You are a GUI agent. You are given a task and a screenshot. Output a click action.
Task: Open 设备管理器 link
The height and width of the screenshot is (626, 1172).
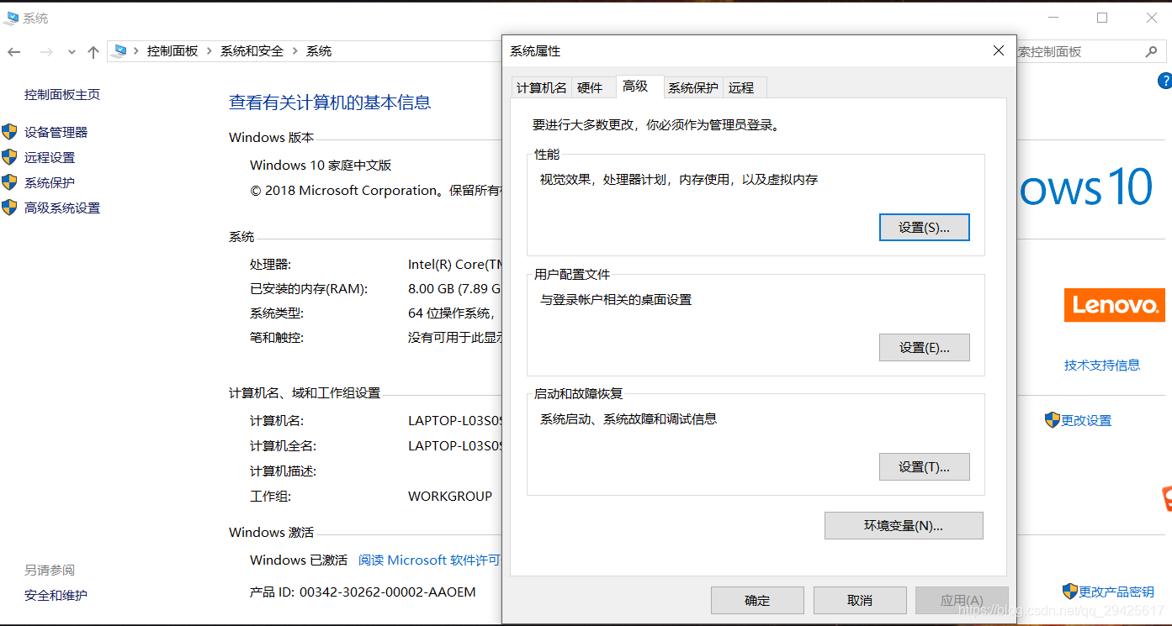56,132
